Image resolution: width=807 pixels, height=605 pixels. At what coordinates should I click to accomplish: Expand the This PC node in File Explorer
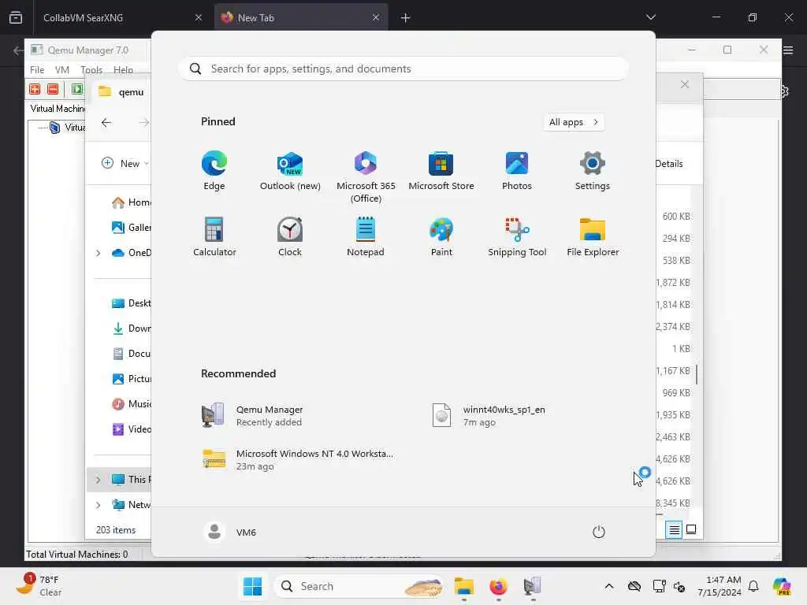[99, 480]
